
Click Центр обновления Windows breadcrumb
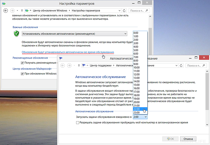point(50,11)
